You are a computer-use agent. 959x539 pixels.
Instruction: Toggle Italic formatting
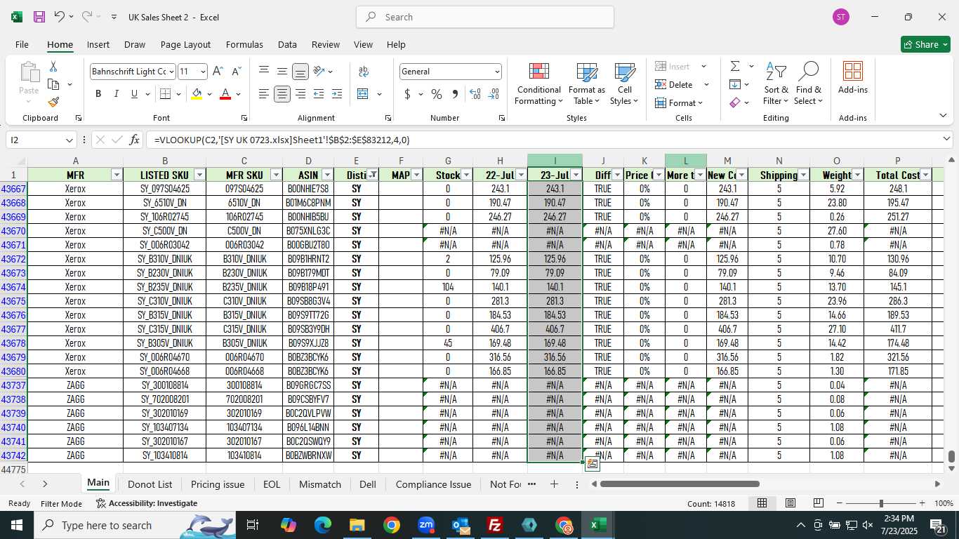point(117,94)
